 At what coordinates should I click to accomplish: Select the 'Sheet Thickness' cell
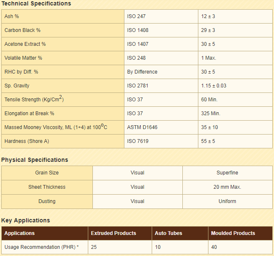47,187
